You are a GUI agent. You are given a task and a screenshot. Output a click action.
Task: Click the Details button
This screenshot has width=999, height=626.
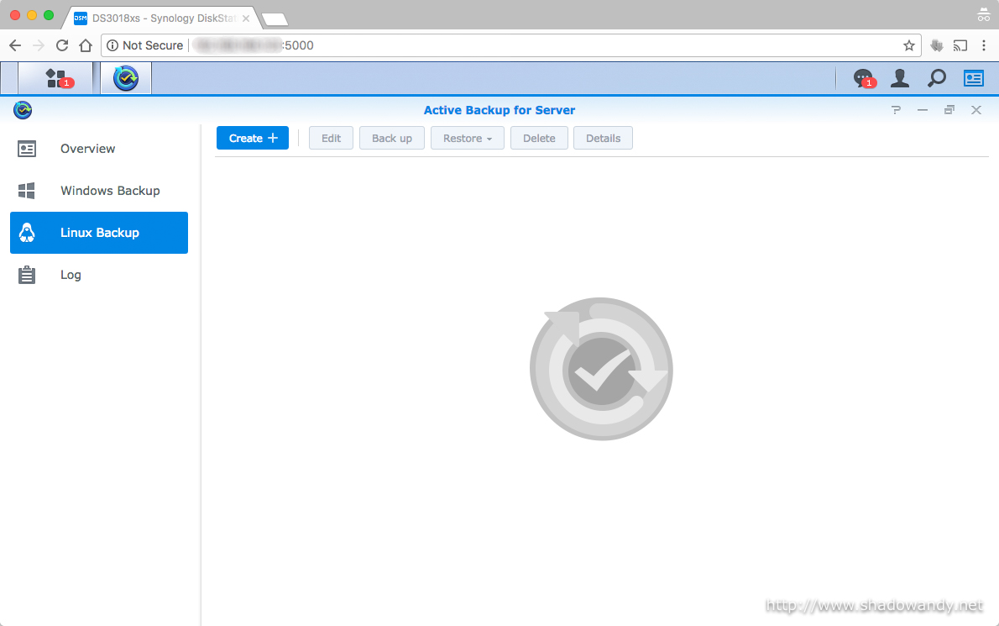click(x=603, y=139)
